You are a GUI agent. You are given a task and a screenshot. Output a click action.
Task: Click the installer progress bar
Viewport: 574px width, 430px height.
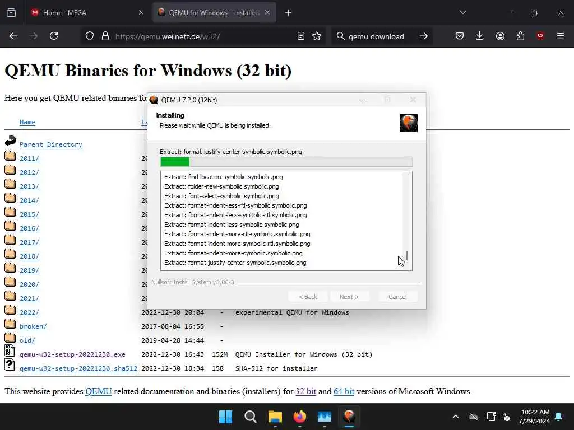[x=286, y=162]
